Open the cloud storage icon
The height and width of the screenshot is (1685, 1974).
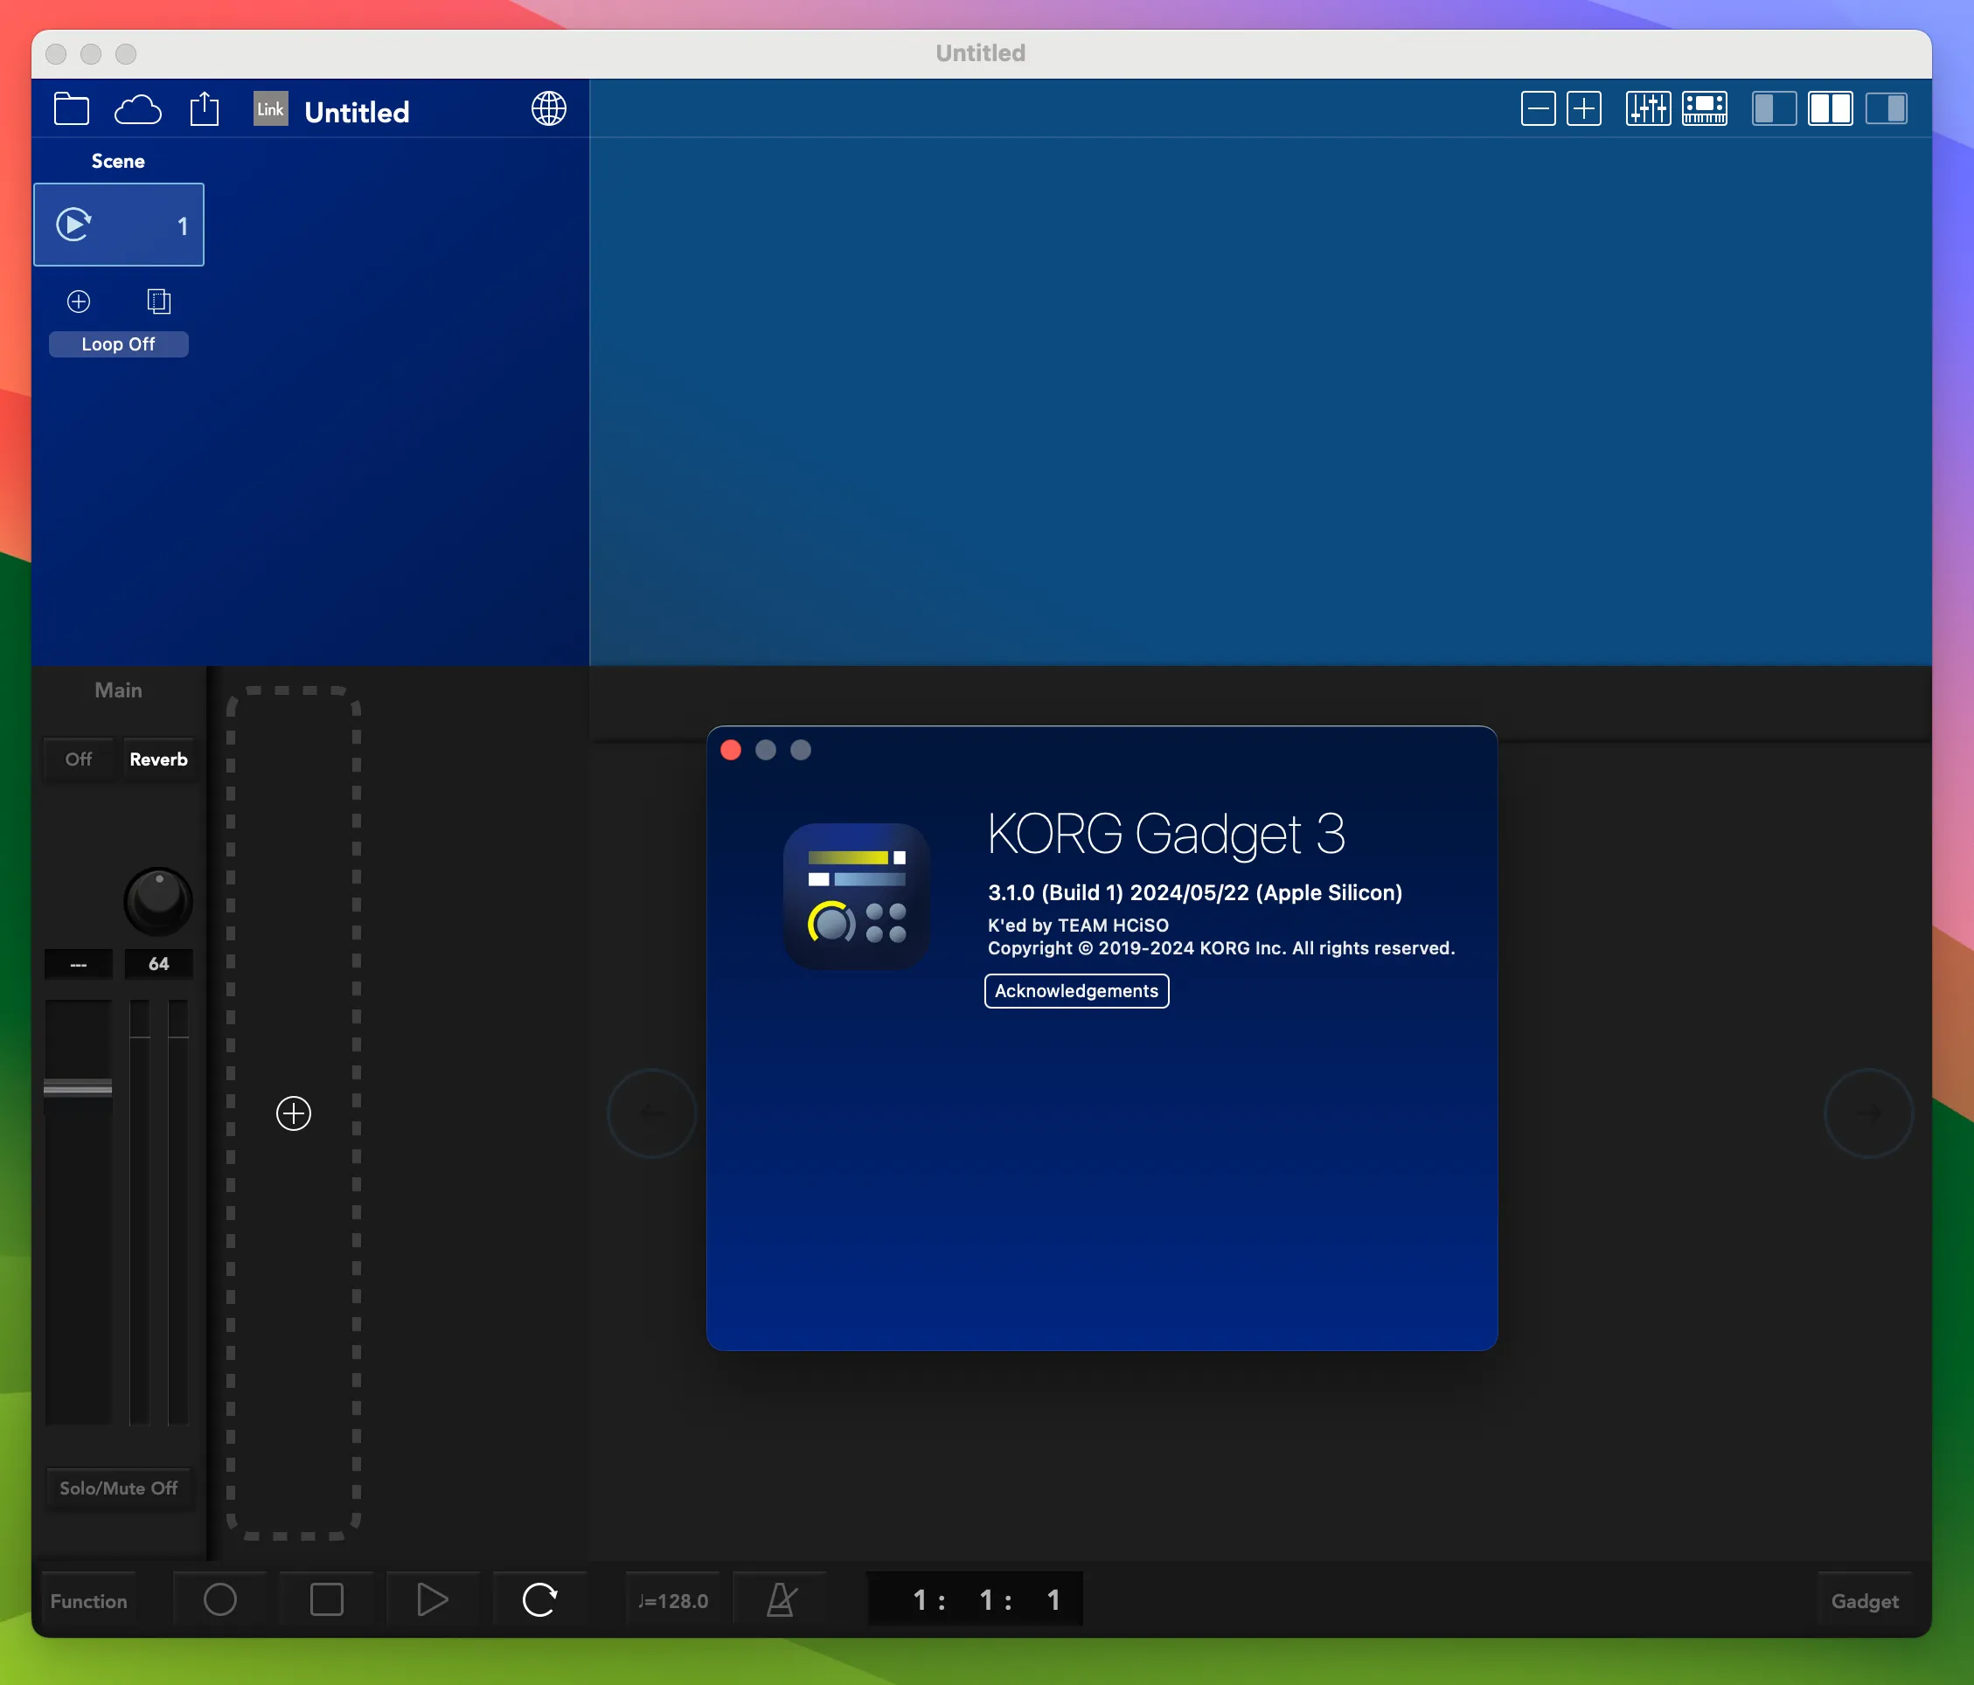tap(138, 109)
